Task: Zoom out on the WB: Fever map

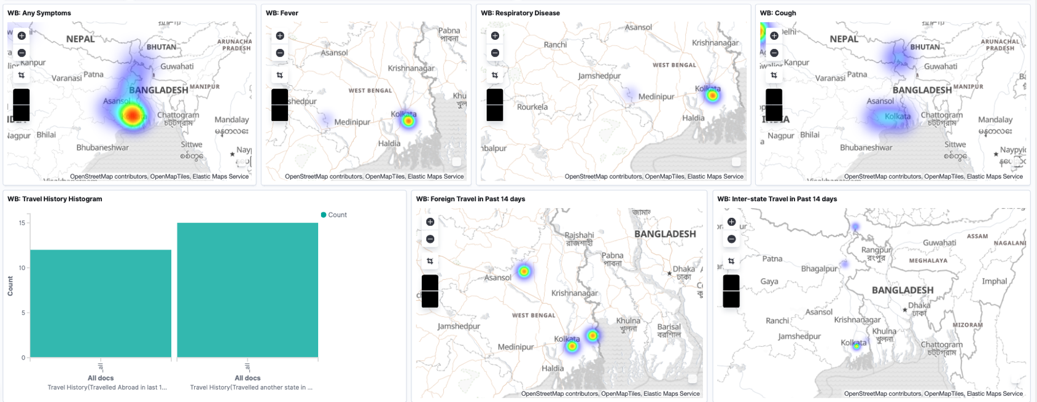Action: click(x=280, y=53)
